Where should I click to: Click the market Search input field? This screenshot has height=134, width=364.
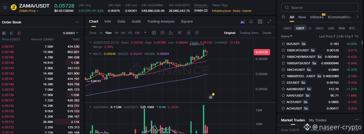320,8
